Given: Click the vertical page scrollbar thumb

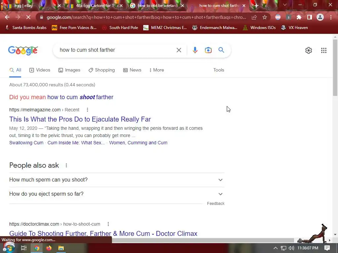Looking at the screenshot, I should pos(335,67).
